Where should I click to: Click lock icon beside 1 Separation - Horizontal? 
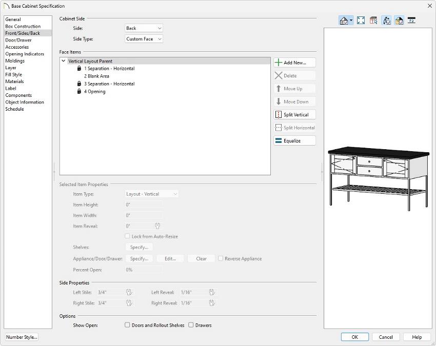tap(79, 69)
